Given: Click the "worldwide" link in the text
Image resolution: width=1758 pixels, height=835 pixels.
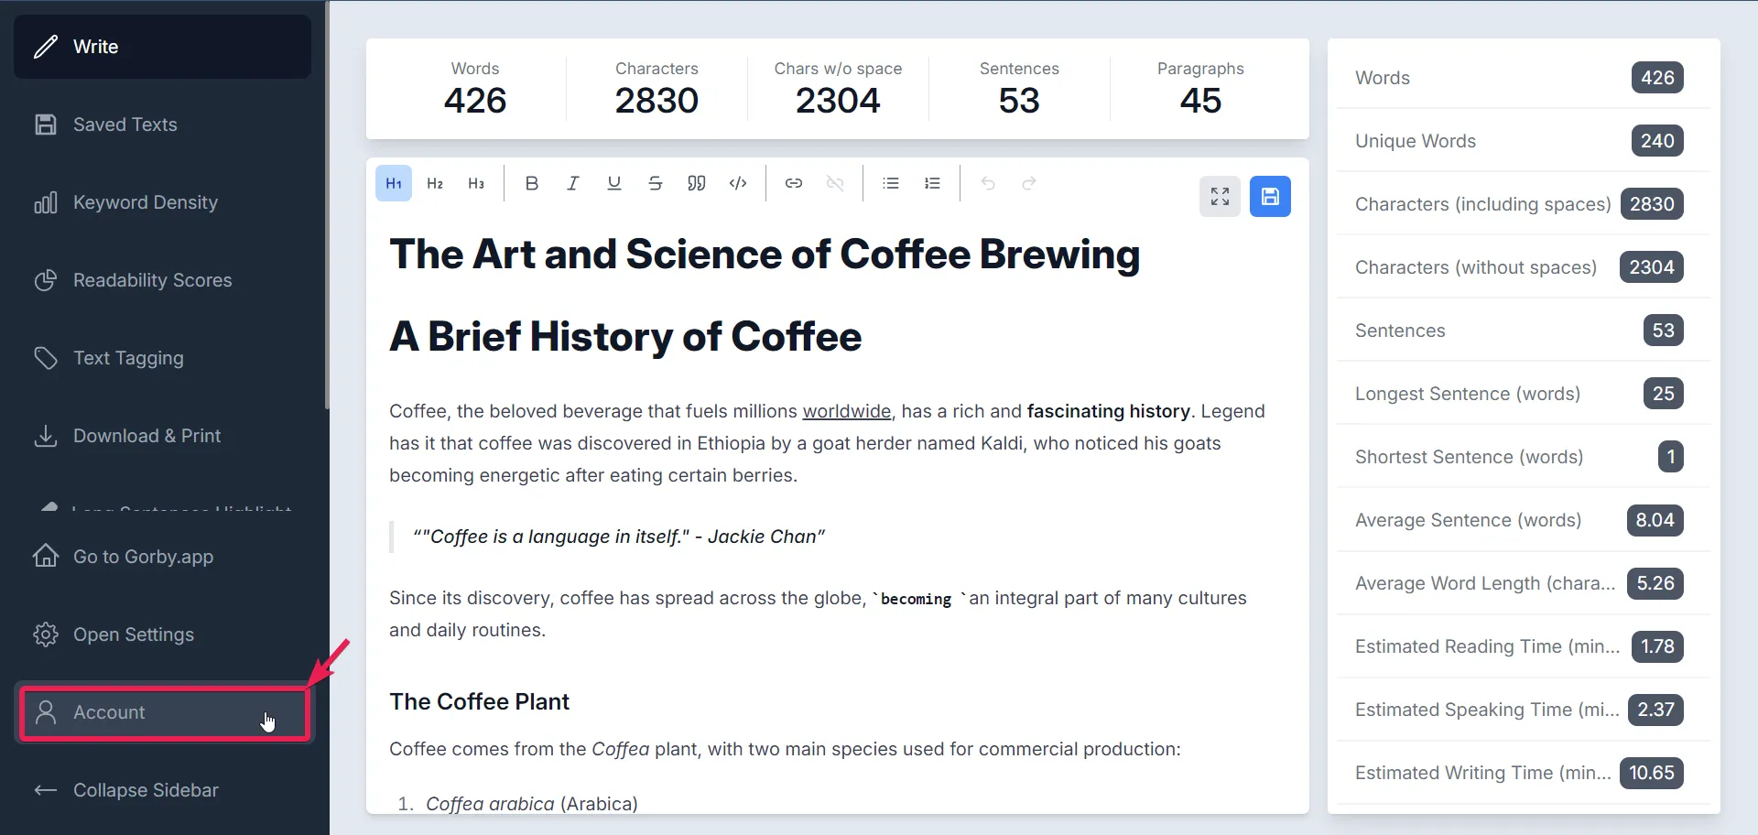Looking at the screenshot, I should [846, 411].
